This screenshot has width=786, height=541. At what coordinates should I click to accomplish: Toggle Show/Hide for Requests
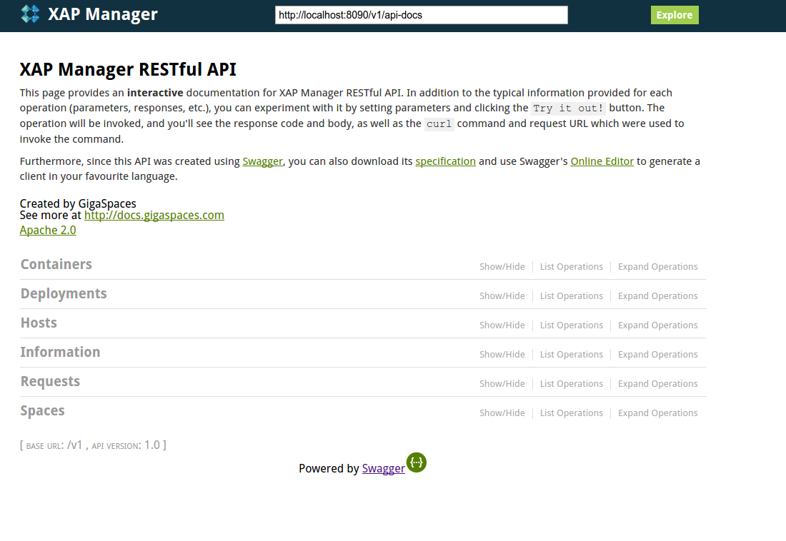pos(502,384)
